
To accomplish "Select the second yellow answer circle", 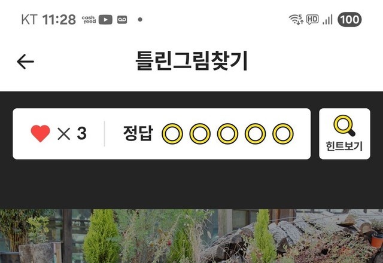I will 200,134.
